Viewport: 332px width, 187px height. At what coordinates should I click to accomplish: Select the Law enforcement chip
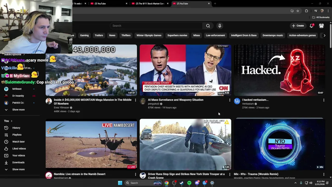point(215,35)
